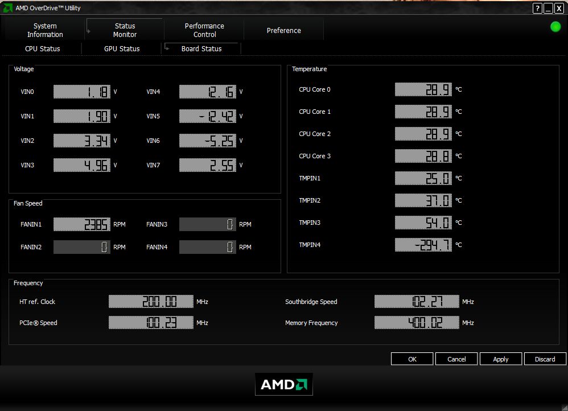The height and width of the screenshot is (411, 568).
Task: Click the CPU Core 0 temperature reading
Action: pos(423,89)
